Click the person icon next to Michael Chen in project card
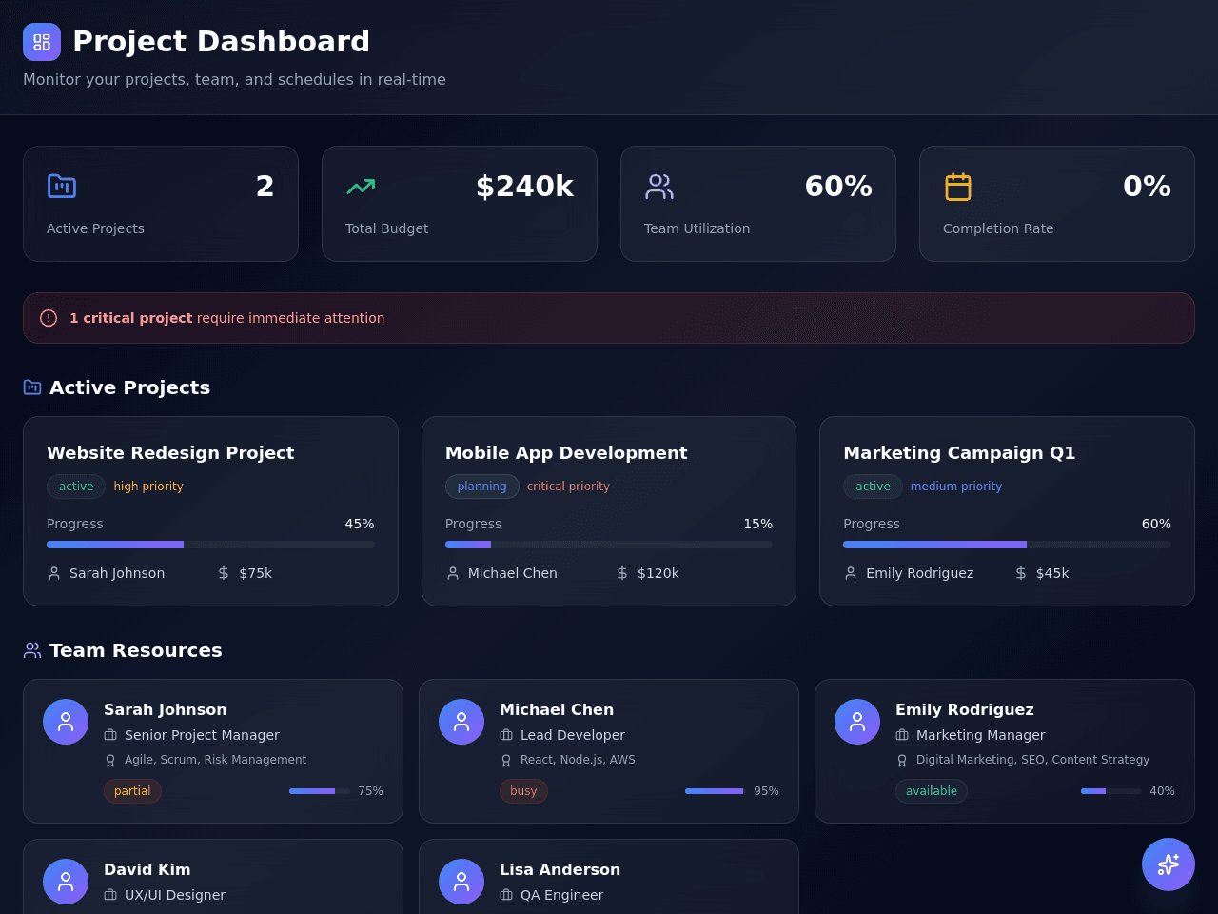 [x=453, y=573]
